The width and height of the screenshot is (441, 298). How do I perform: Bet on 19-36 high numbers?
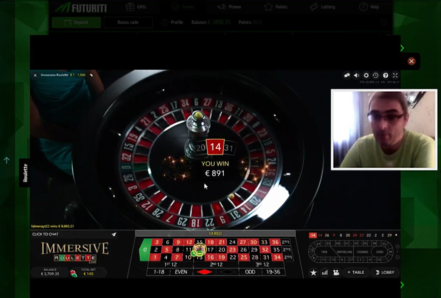click(x=273, y=272)
